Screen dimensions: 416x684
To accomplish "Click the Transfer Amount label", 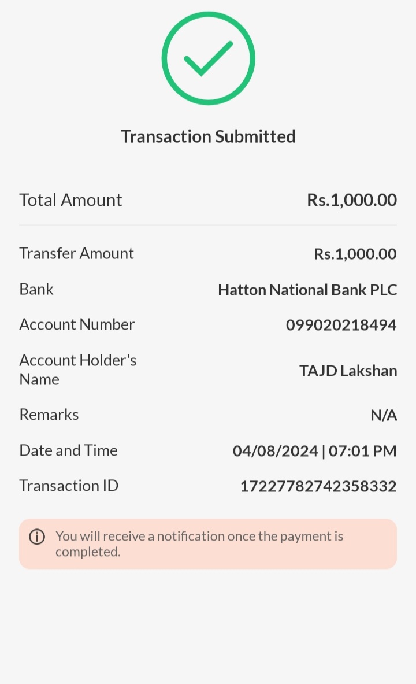I will pyautogui.click(x=76, y=253).
